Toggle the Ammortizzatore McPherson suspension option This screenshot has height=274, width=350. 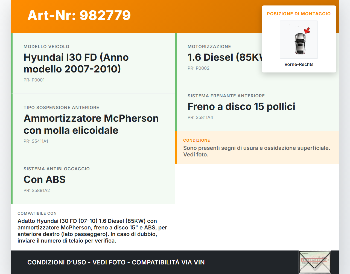coord(91,124)
